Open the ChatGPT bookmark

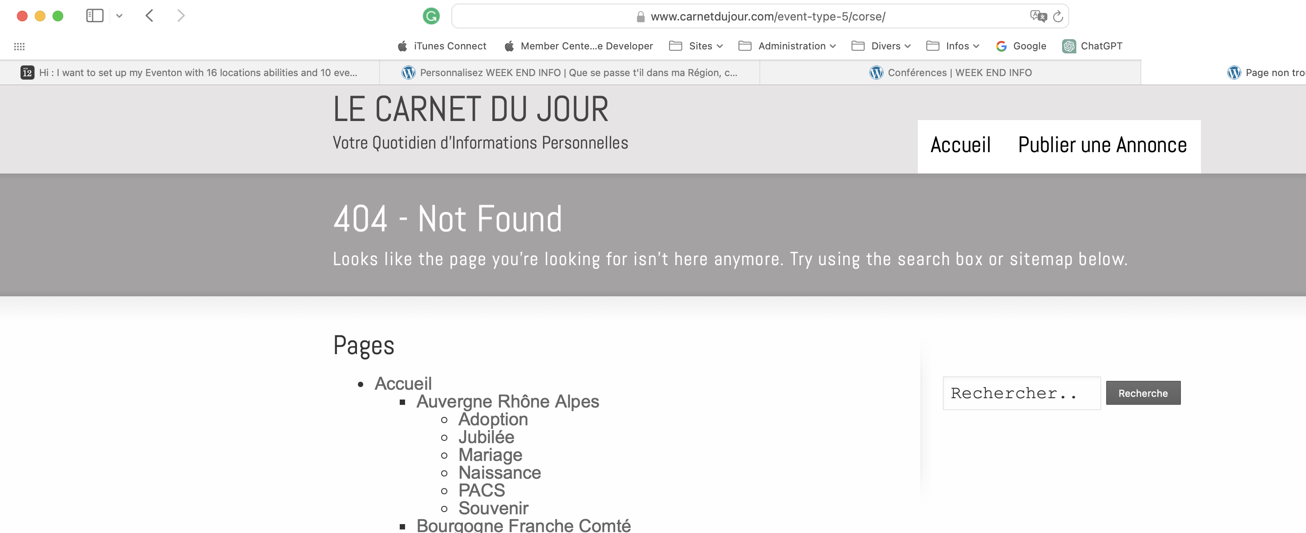click(x=1092, y=46)
